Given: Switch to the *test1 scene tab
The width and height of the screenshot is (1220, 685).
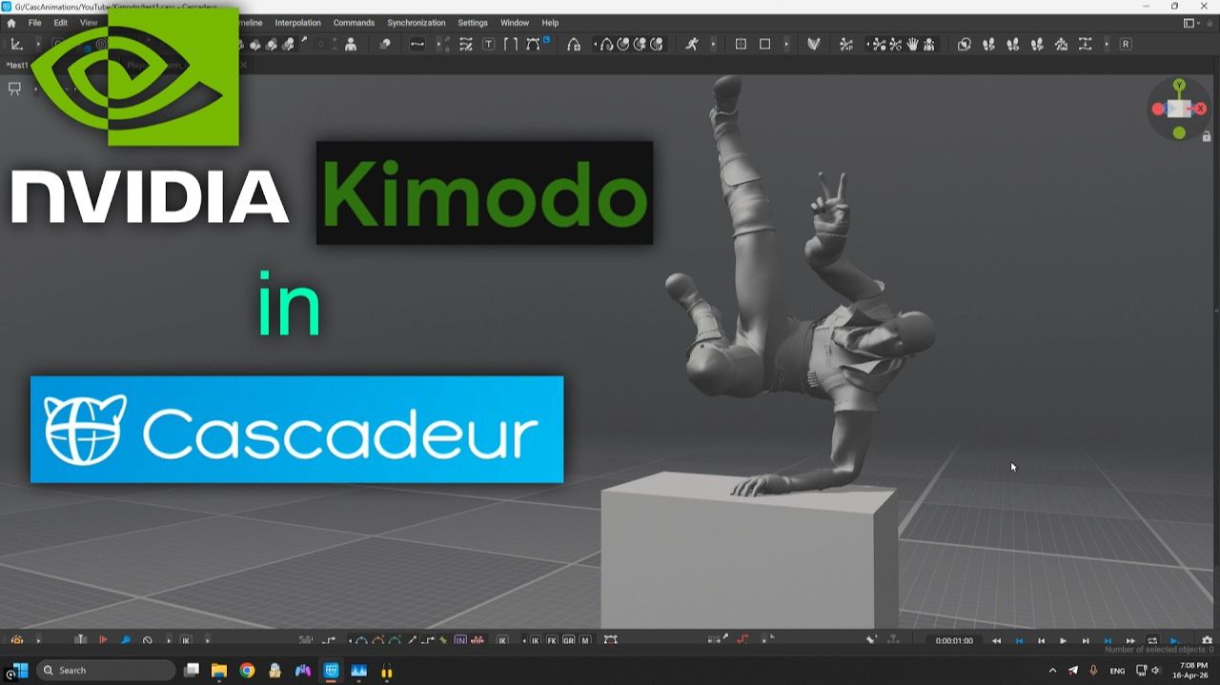Looking at the screenshot, I should tap(17, 65).
